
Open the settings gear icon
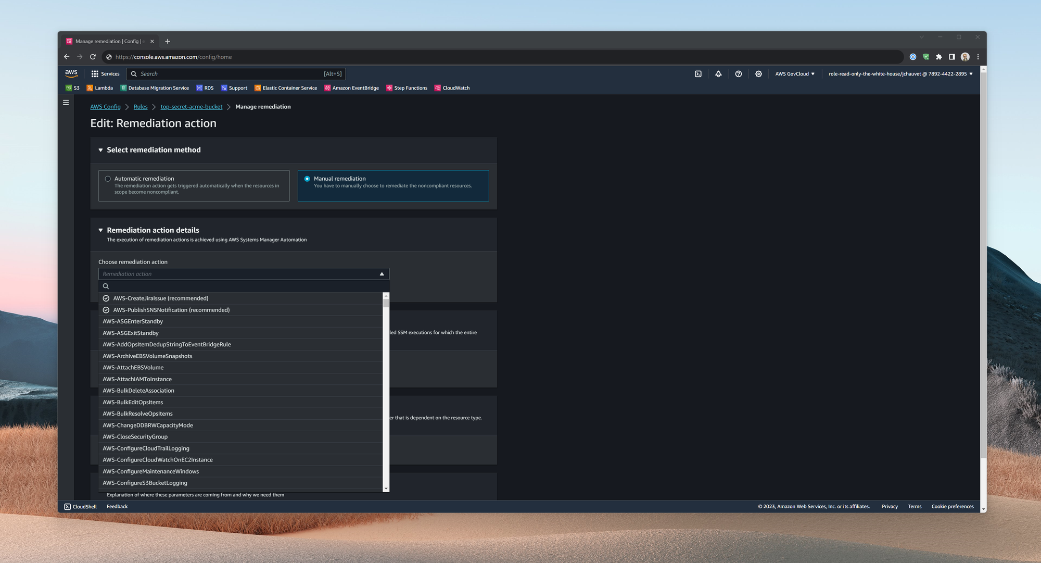(758, 74)
